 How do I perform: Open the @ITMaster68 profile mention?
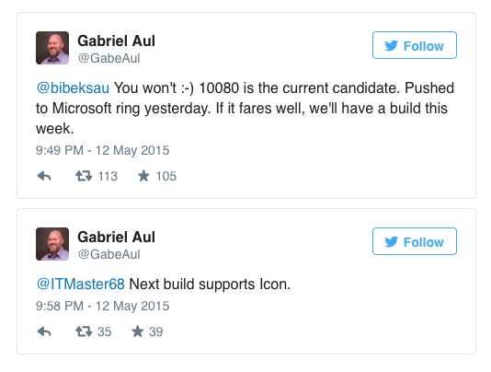pyautogui.click(x=81, y=284)
